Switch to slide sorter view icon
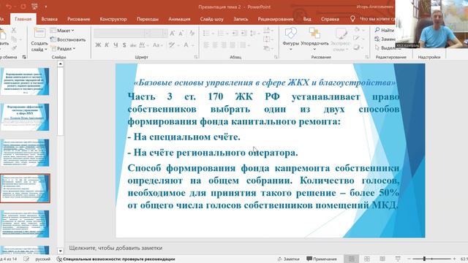This screenshot has width=468, height=263. [x=367, y=259]
